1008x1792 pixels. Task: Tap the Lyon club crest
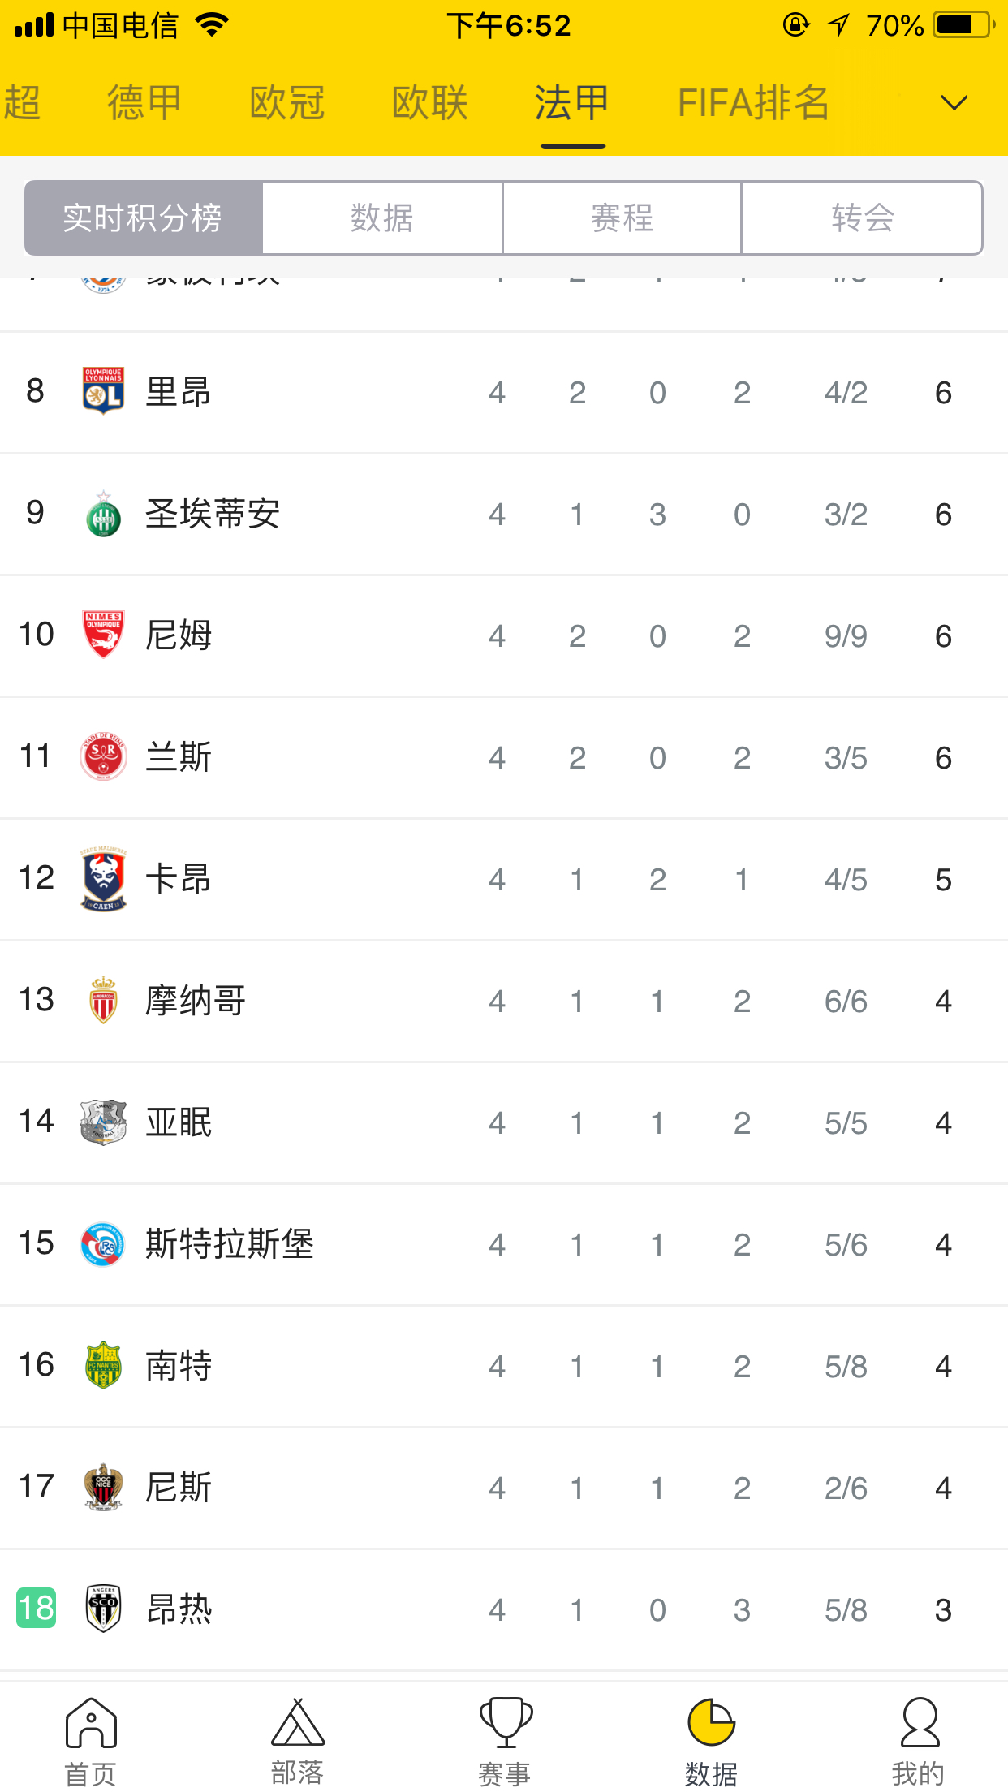pos(103,391)
